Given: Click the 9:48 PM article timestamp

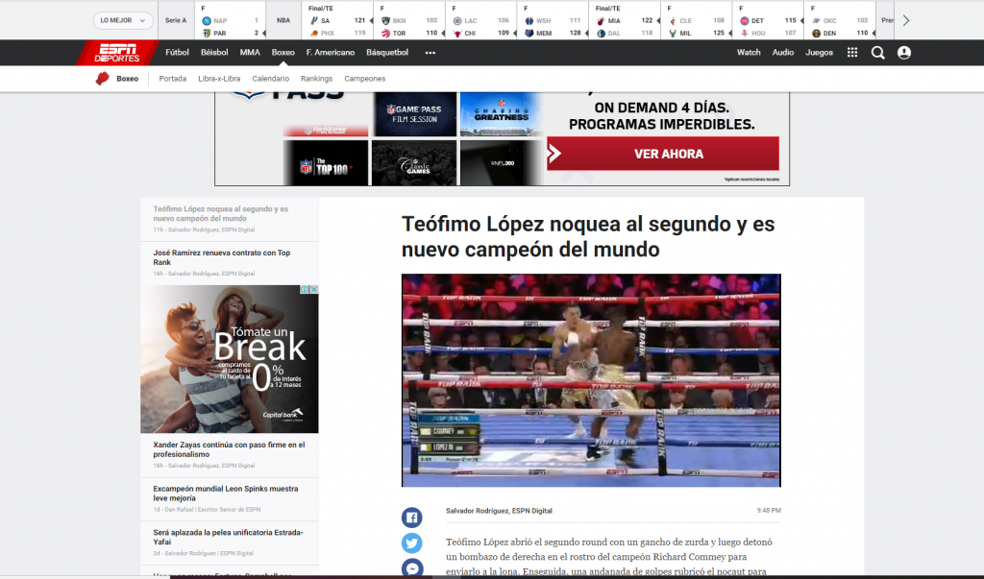Looking at the screenshot, I should click(x=769, y=511).
